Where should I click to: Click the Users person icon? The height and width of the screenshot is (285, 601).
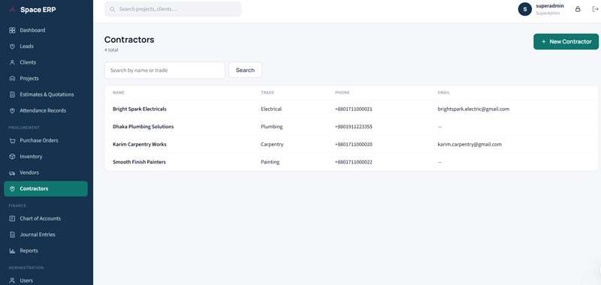click(x=12, y=280)
